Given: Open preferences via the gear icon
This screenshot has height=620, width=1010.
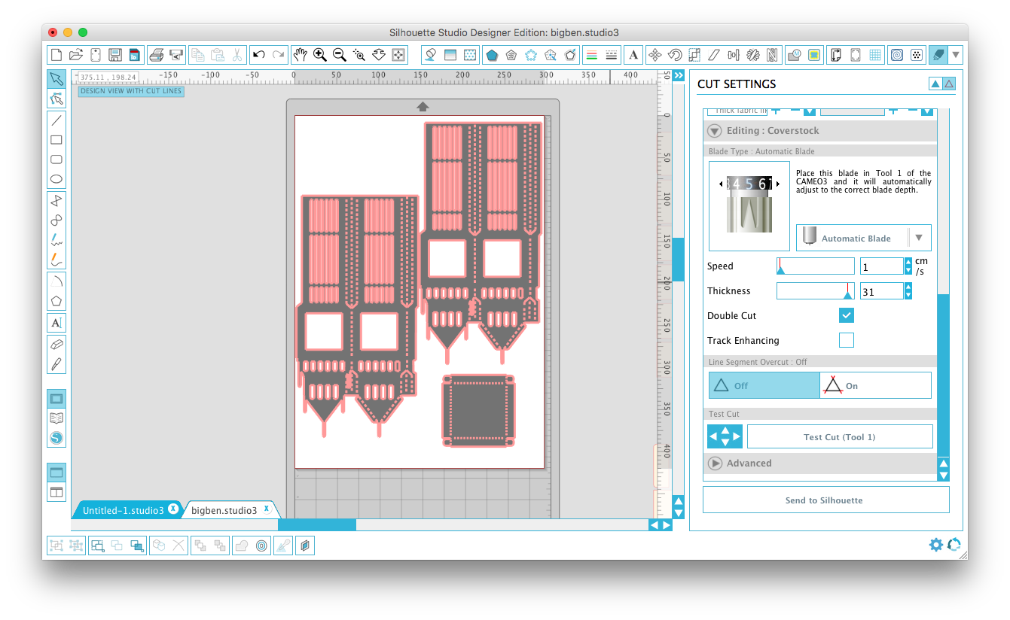Looking at the screenshot, I should 935,545.
